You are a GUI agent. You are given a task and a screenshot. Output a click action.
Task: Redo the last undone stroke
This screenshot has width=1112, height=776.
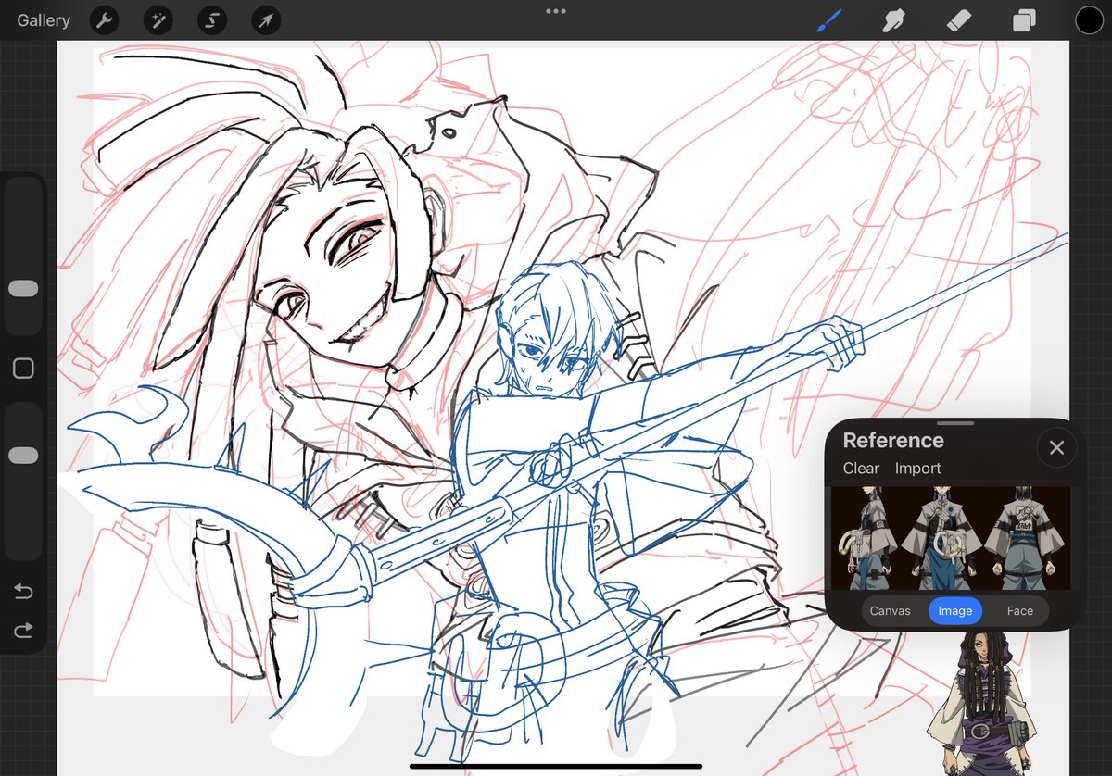[x=23, y=631]
